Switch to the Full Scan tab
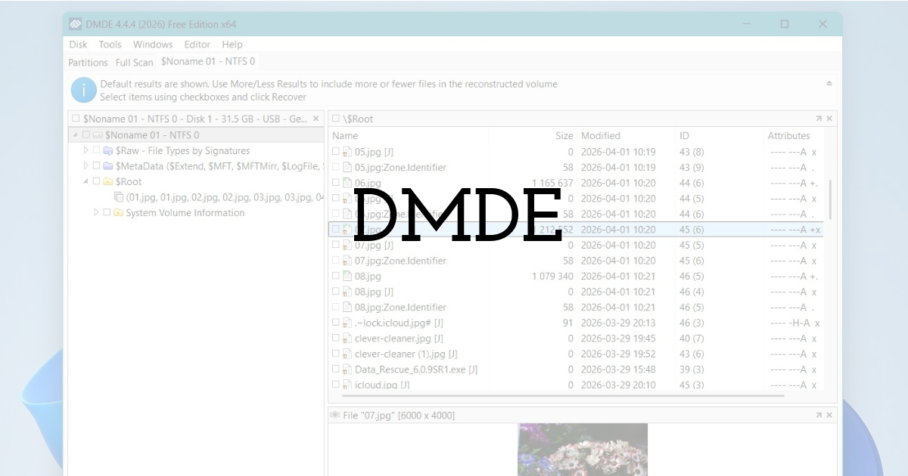908x476 pixels. (x=134, y=62)
